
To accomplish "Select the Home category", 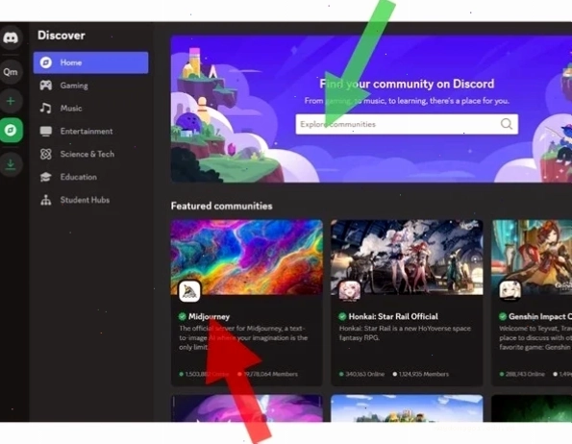I will [x=90, y=62].
